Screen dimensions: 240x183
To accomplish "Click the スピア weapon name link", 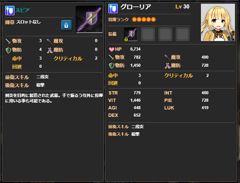I will click(22, 10).
